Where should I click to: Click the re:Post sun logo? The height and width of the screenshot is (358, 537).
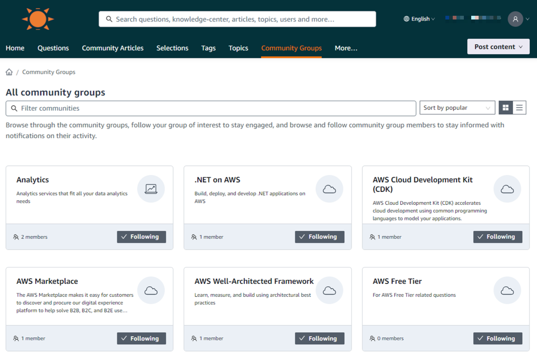pyautogui.click(x=38, y=19)
